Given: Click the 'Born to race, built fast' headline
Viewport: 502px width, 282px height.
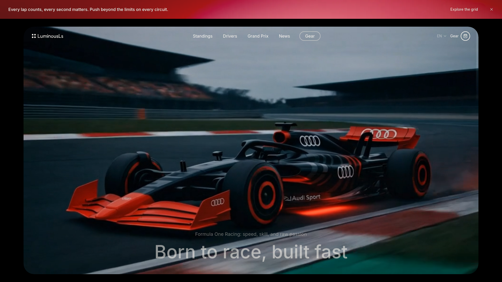Looking at the screenshot, I should click(x=251, y=252).
